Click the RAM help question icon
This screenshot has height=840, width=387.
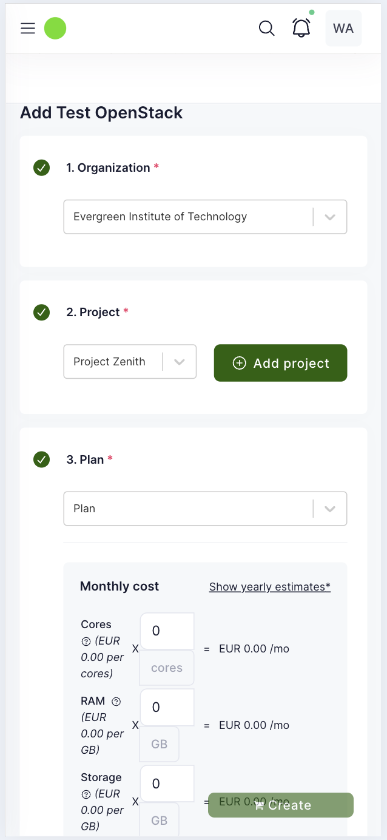(116, 701)
